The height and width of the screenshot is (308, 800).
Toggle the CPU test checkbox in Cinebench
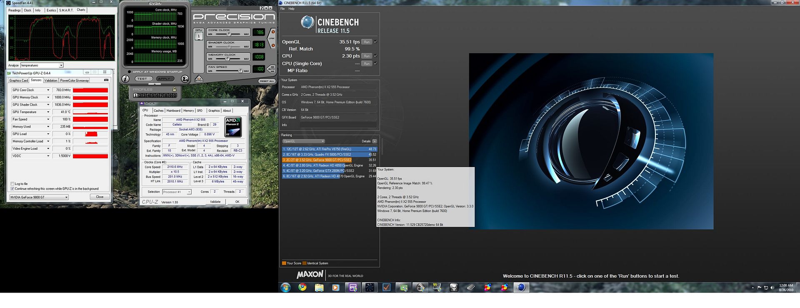pos(375,56)
